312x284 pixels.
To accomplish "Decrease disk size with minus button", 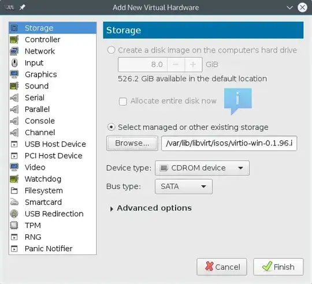I will tap(176, 65).
